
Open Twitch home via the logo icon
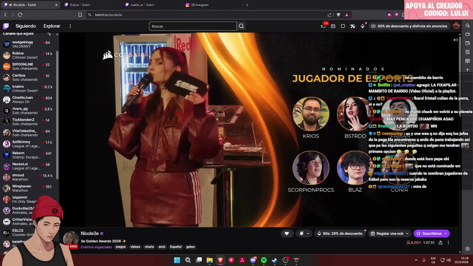6,26
